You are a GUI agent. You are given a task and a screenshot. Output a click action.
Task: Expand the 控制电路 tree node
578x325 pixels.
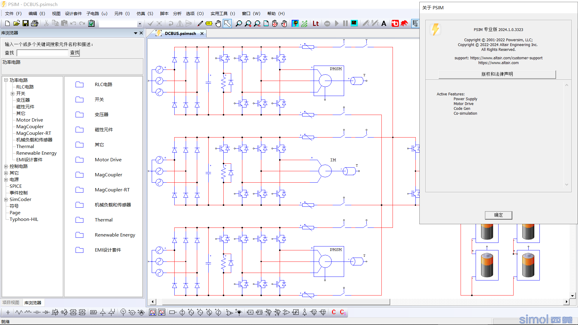[x=6, y=166]
